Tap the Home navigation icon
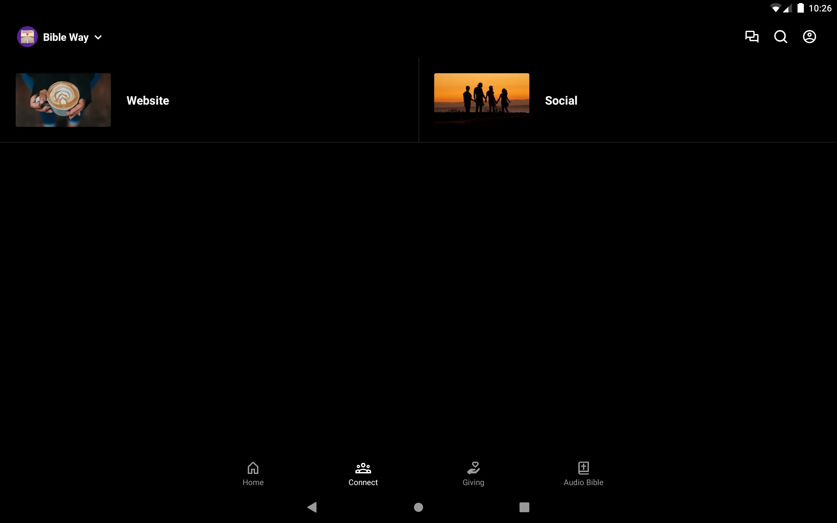 click(x=252, y=473)
